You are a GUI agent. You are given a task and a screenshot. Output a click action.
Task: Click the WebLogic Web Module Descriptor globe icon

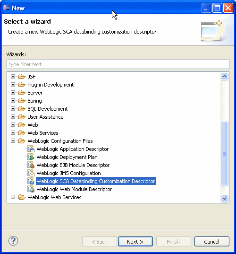(x=31, y=189)
